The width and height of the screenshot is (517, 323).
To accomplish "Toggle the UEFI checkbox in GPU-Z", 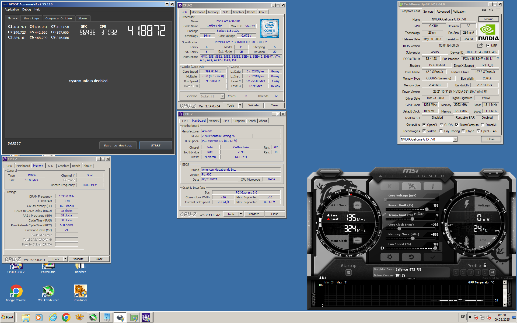I will pos(488,46).
